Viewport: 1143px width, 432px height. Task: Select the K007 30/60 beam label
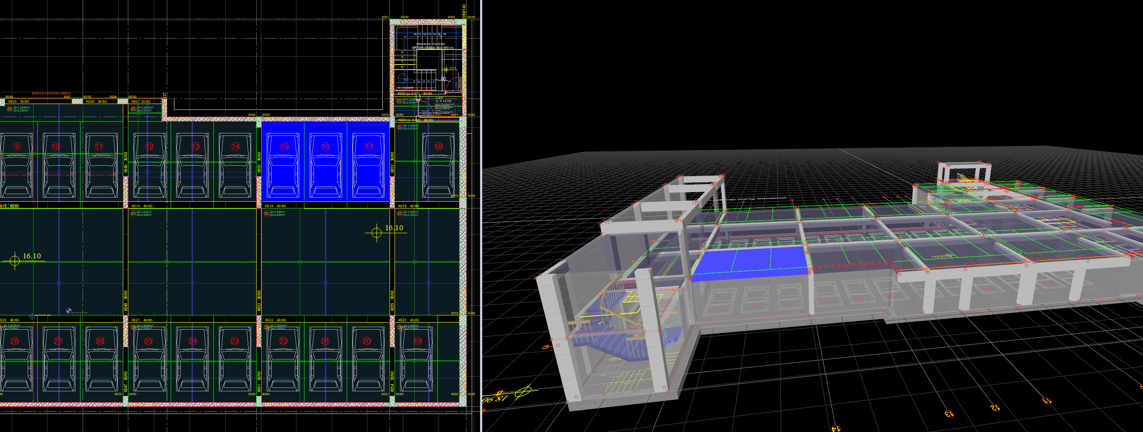pyautogui.click(x=141, y=101)
